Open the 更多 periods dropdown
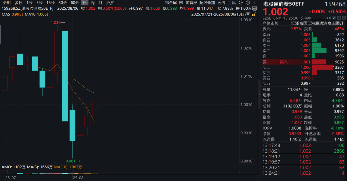Image resolution: width=347 pixels, height=181 pixels. [110, 2]
